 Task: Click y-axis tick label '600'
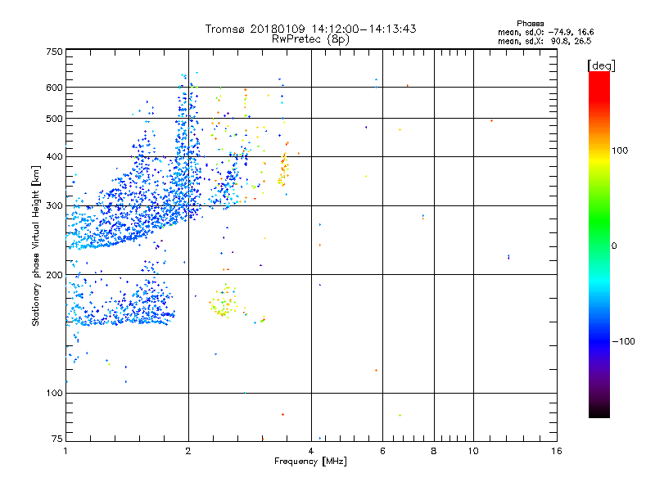(x=54, y=88)
